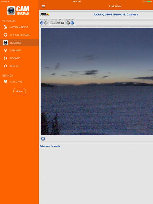Open the Arjeplogs hemsida link
Viewport: 153px width, 204px height.
point(50,146)
